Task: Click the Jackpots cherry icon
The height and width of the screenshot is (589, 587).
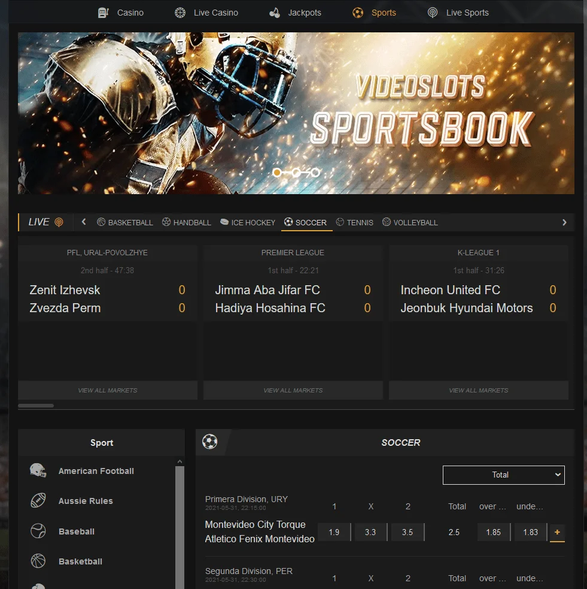Action: coord(275,13)
